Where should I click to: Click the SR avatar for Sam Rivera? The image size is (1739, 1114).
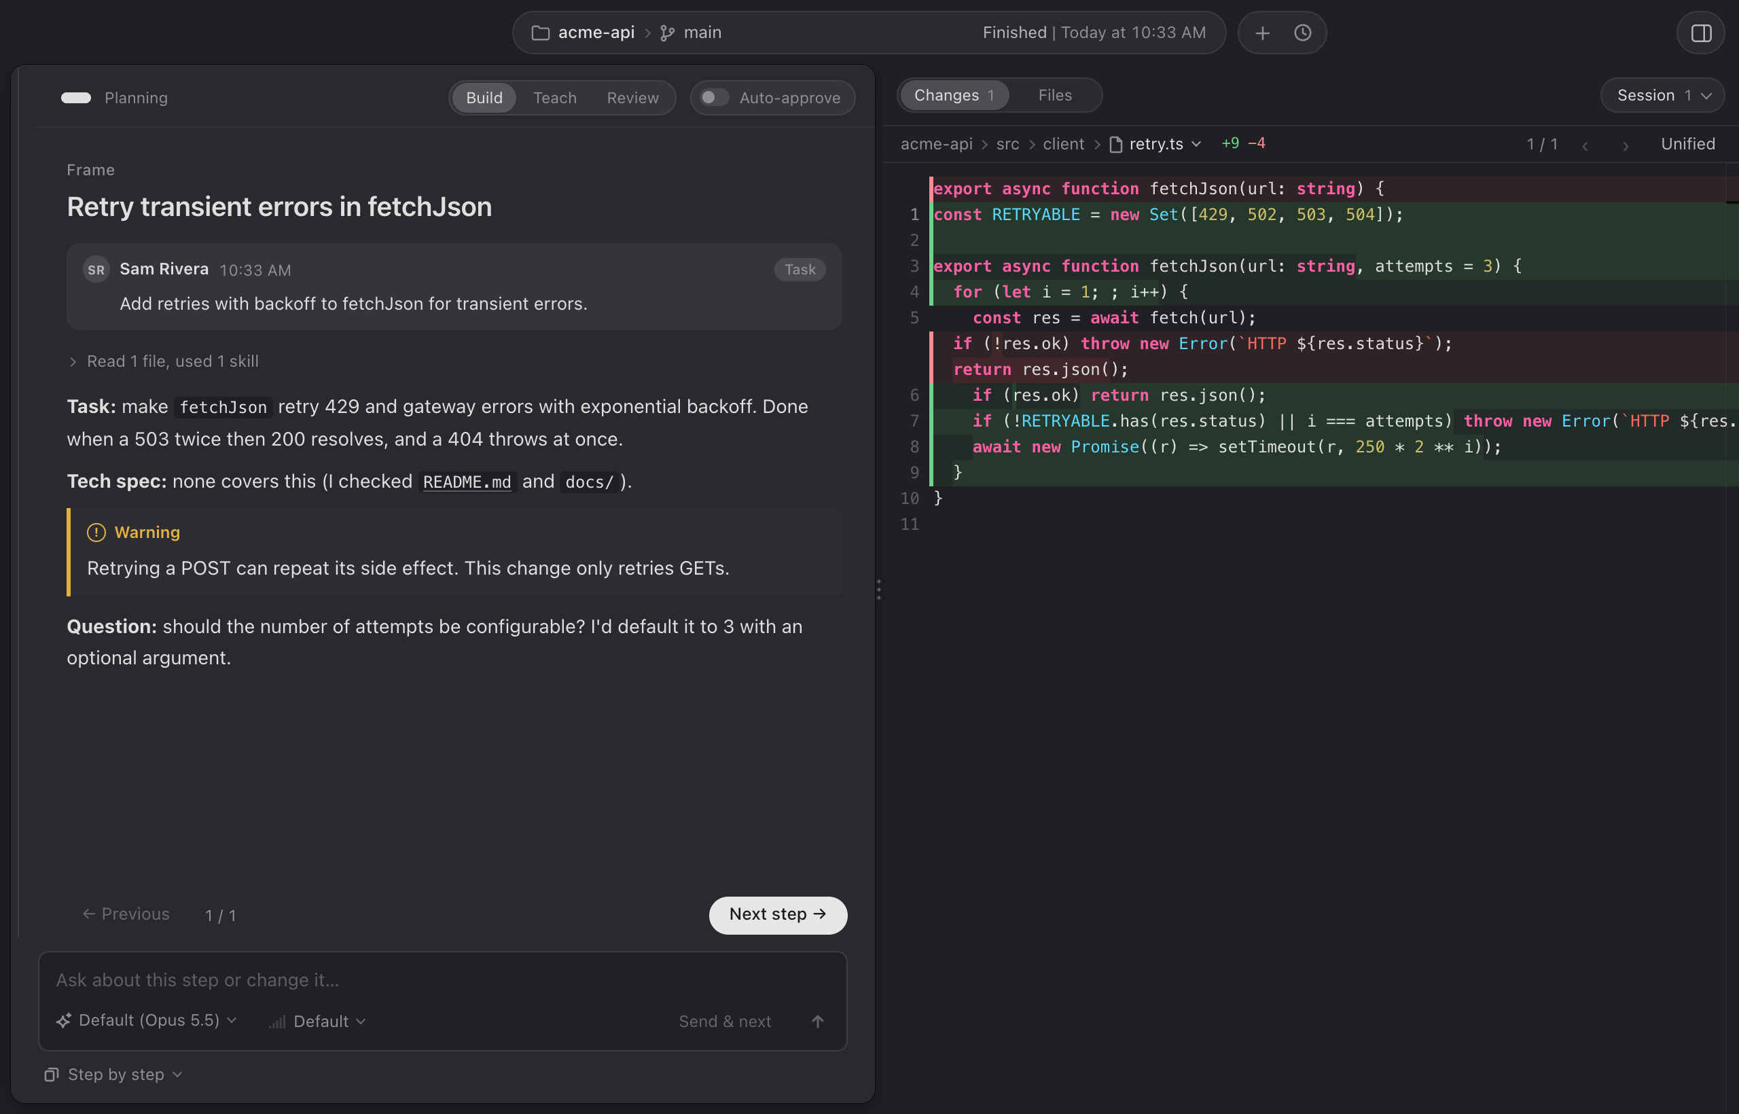tap(96, 270)
